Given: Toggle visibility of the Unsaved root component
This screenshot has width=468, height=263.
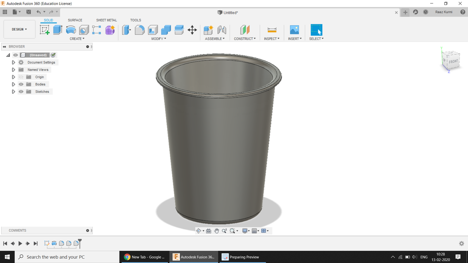Looking at the screenshot, I should pos(16,55).
